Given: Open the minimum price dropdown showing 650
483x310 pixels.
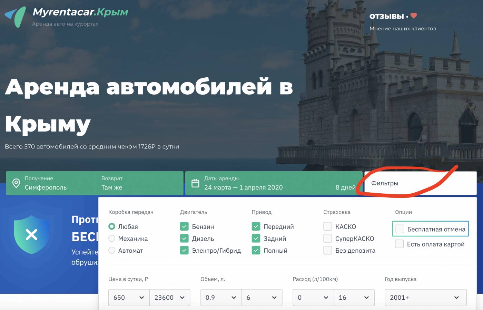Looking at the screenshot, I should (129, 297).
